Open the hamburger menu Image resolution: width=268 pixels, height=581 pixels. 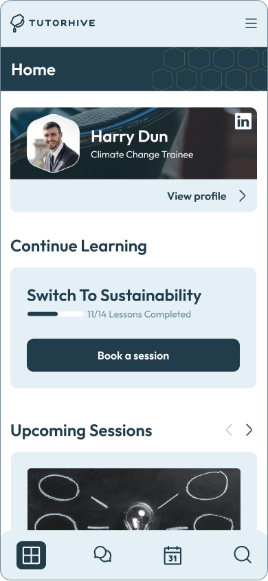(x=251, y=23)
